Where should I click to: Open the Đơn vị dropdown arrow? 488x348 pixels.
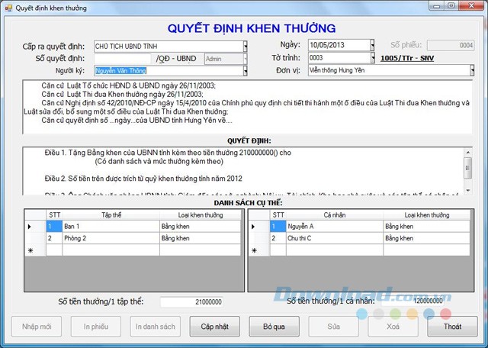[472, 70]
